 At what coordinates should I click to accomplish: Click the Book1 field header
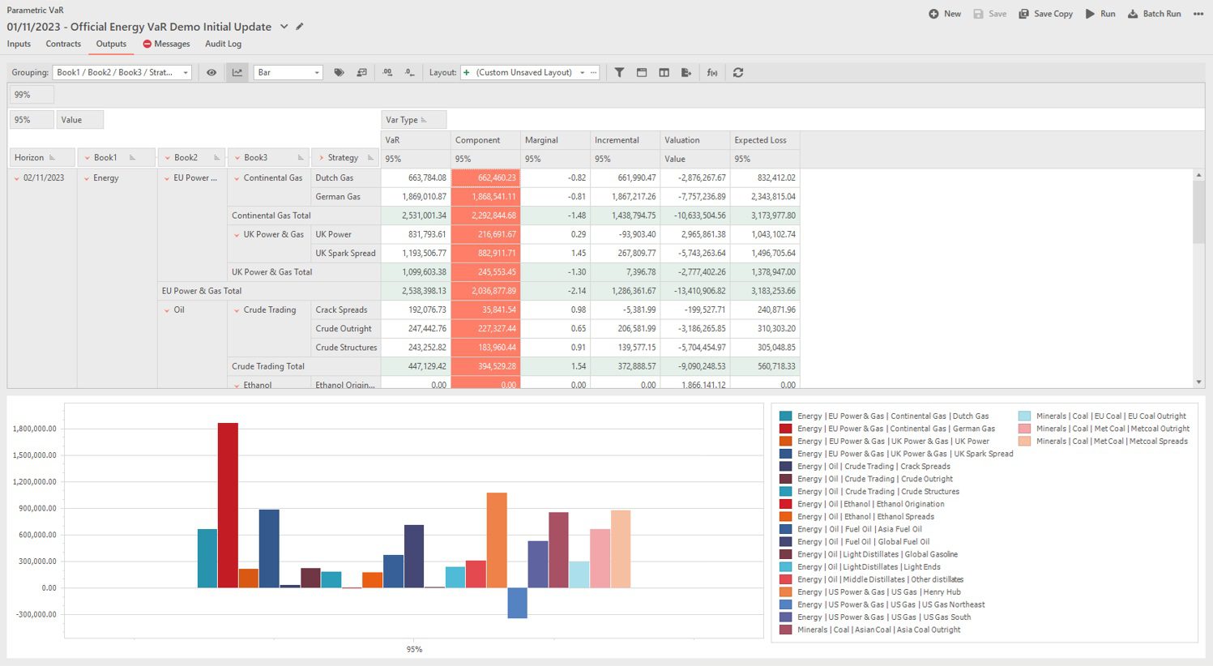pyautogui.click(x=117, y=158)
